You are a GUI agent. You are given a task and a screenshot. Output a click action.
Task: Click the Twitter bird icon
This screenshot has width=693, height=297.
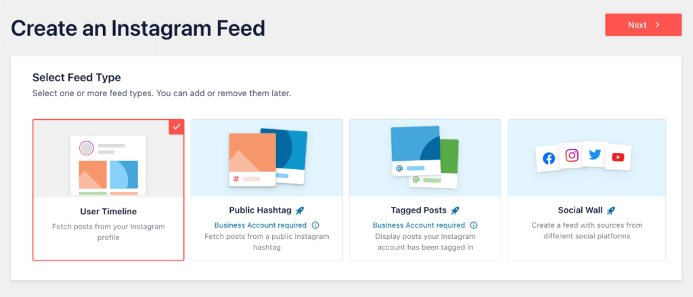tap(595, 154)
